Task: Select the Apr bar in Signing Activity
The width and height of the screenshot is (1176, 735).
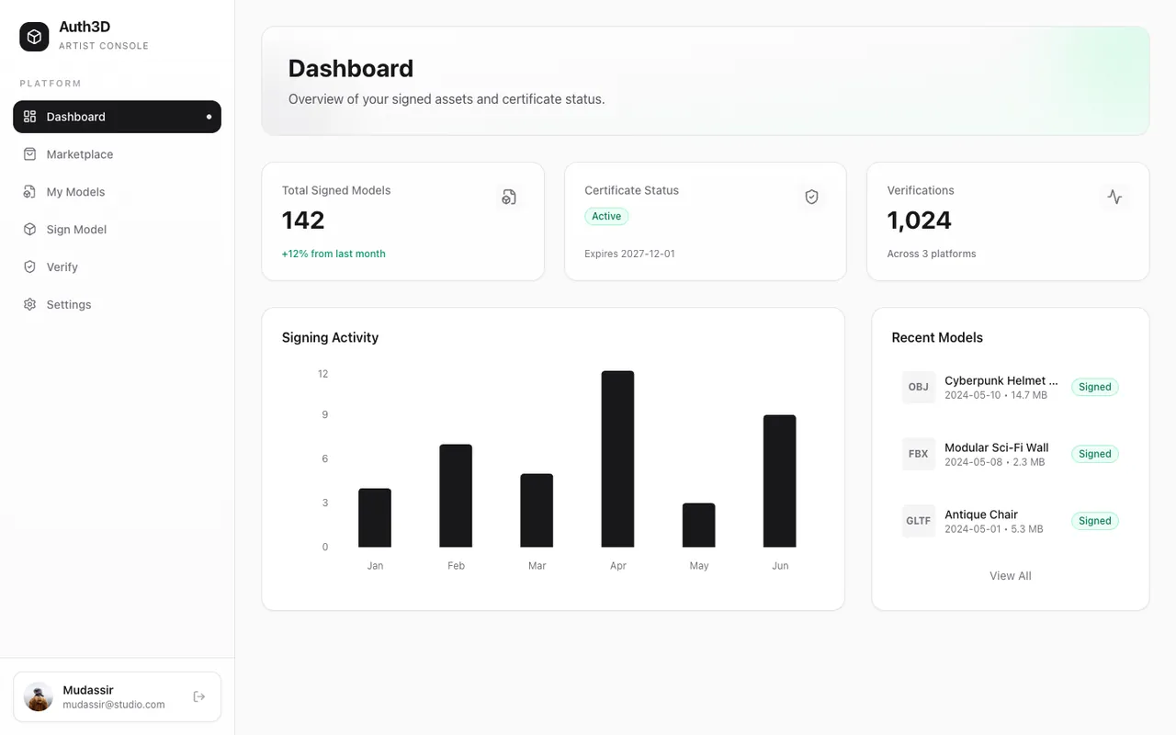Action: pyautogui.click(x=618, y=459)
